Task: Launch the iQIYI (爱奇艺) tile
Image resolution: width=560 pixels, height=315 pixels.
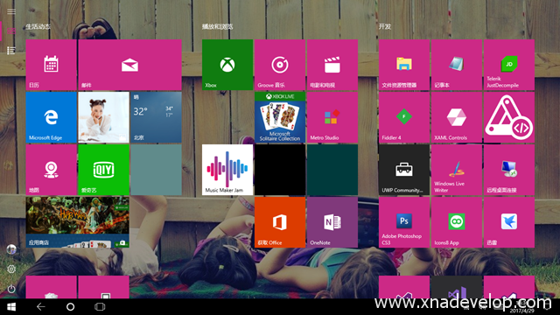Action: [x=103, y=170]
